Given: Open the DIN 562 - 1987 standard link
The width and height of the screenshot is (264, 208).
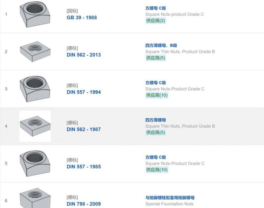Looking at the screenshot, I should pos(84,129).
